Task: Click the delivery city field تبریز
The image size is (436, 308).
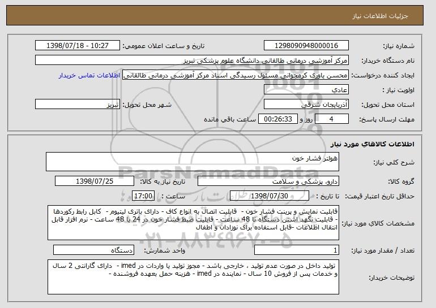Action: click(x=78, y=105)
